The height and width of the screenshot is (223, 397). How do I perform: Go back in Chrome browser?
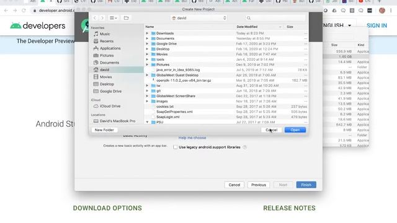6,11
